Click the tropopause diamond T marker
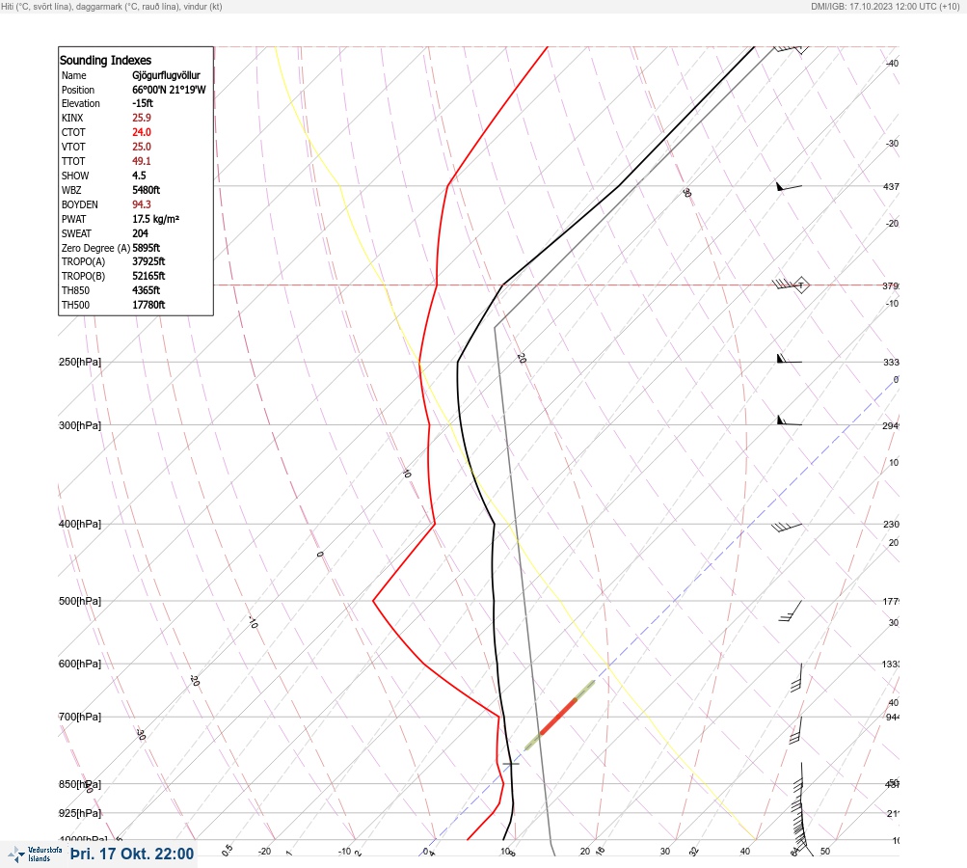This screenshot has height=868, width=967. click(801, 285)
